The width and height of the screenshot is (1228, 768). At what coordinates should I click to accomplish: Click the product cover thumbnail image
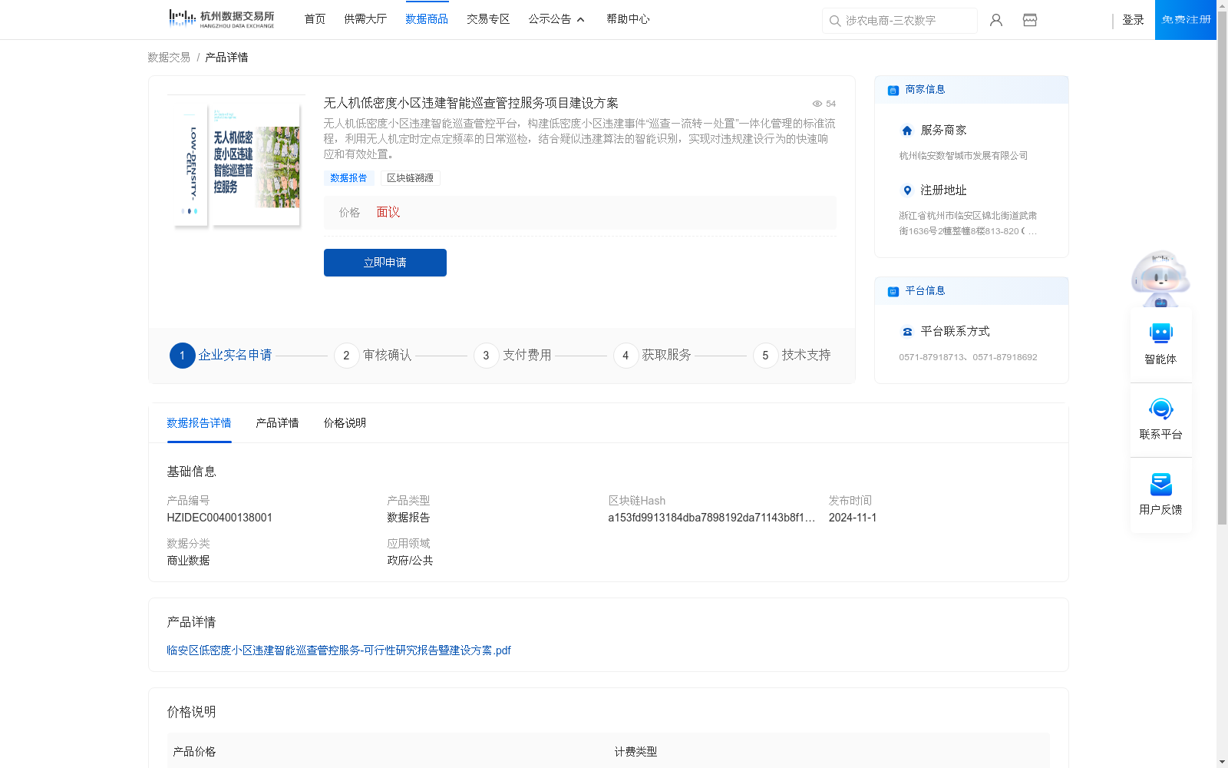pyautogui.click(x=237, y=165)
